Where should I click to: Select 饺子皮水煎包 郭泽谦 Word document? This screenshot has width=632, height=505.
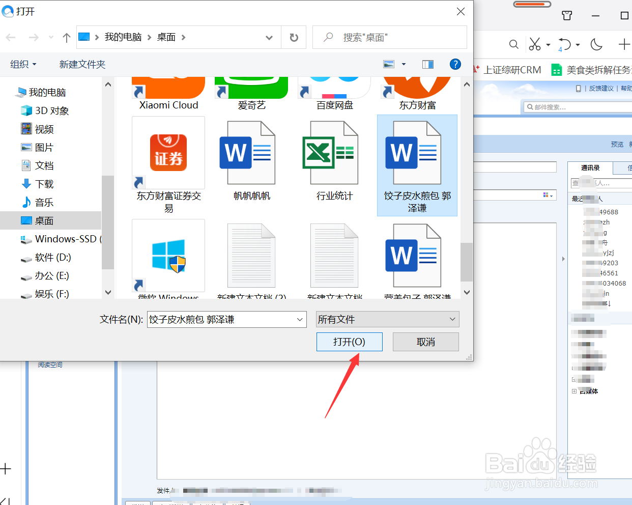coord(417,165)
